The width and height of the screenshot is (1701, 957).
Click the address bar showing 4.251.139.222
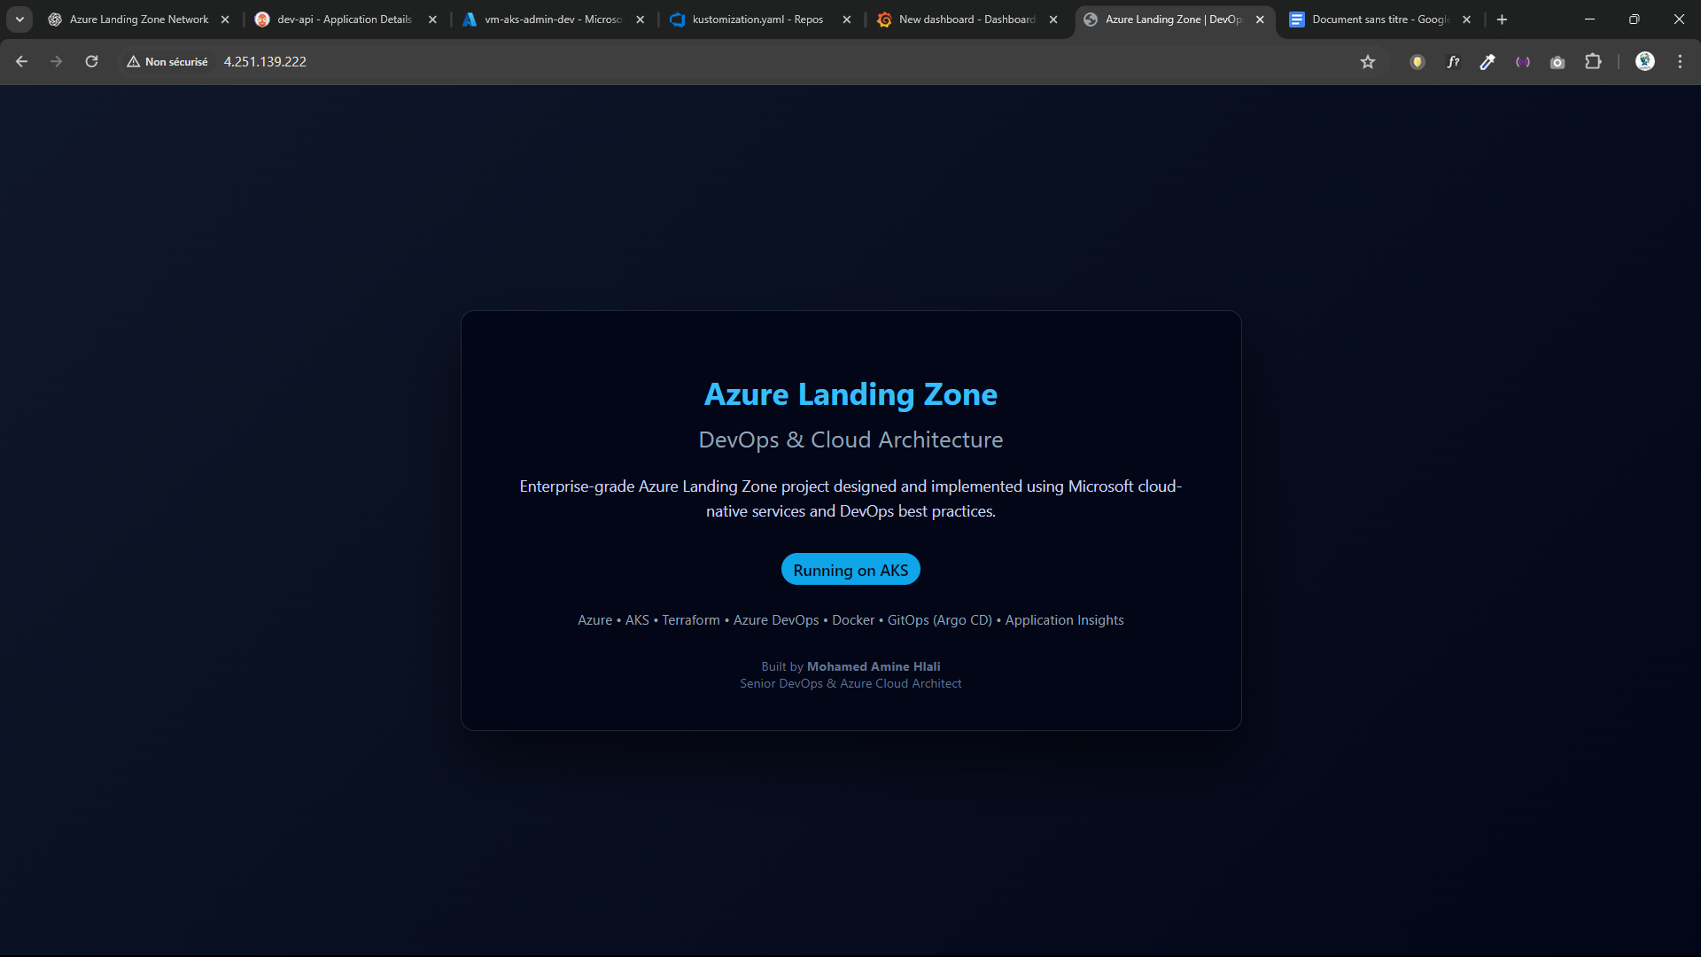(265, 61)
